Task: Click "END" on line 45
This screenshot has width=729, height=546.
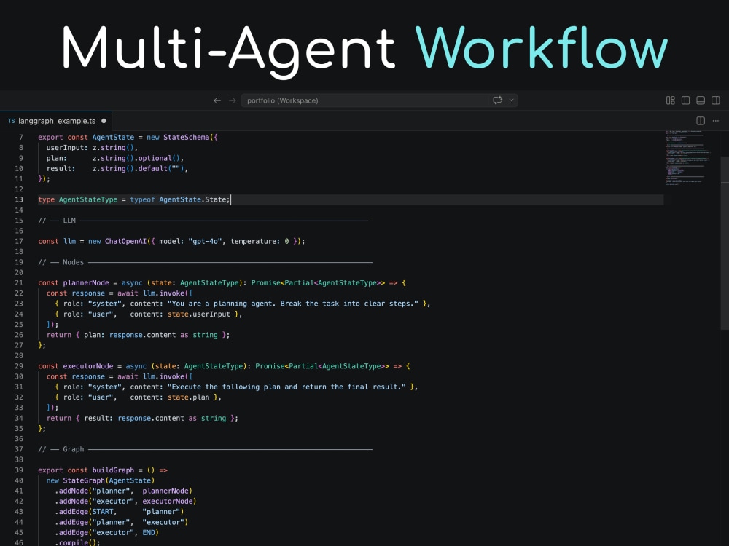Action: [149, 532]
